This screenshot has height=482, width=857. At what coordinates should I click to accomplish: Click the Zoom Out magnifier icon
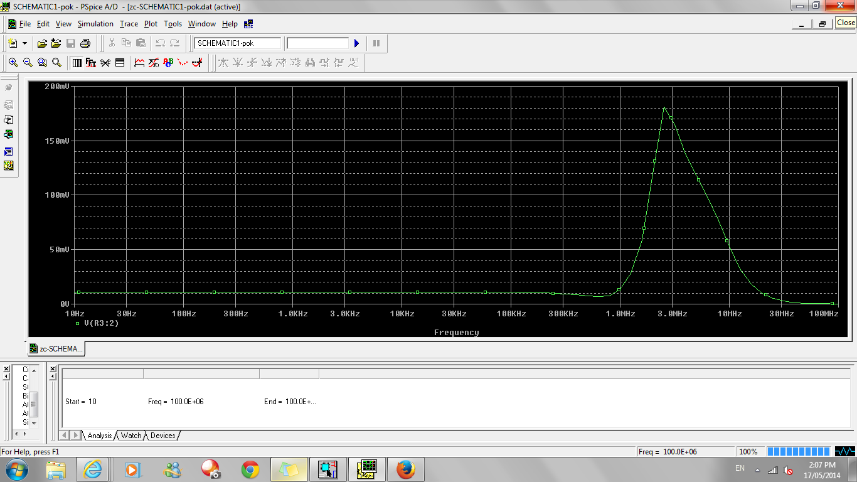pos(28,63)
